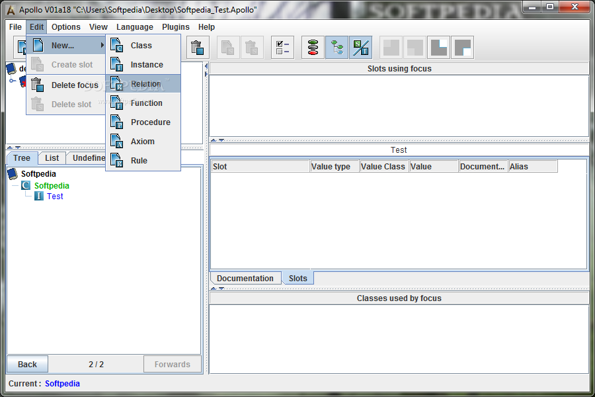
Task: Click the Value Class column header
Action: (384, 166)
